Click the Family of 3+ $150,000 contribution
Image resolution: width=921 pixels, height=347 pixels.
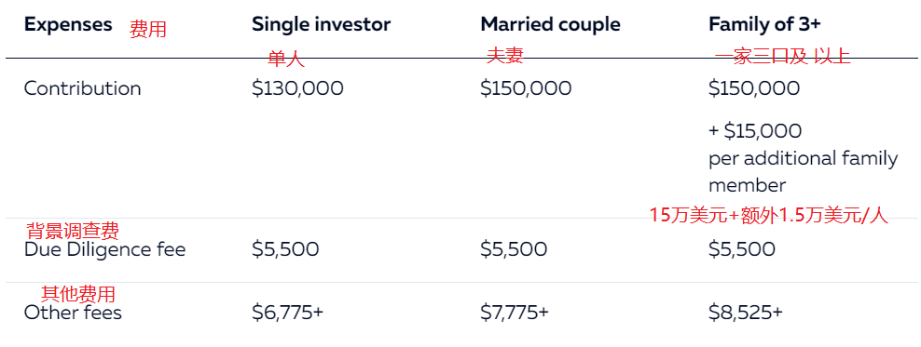point(754,88)
